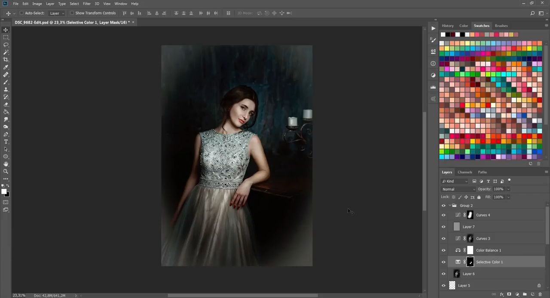Image resolution: width=550 pixels, height=298 pixels.
Task: Select the Zoom tool
Action: 6,171
